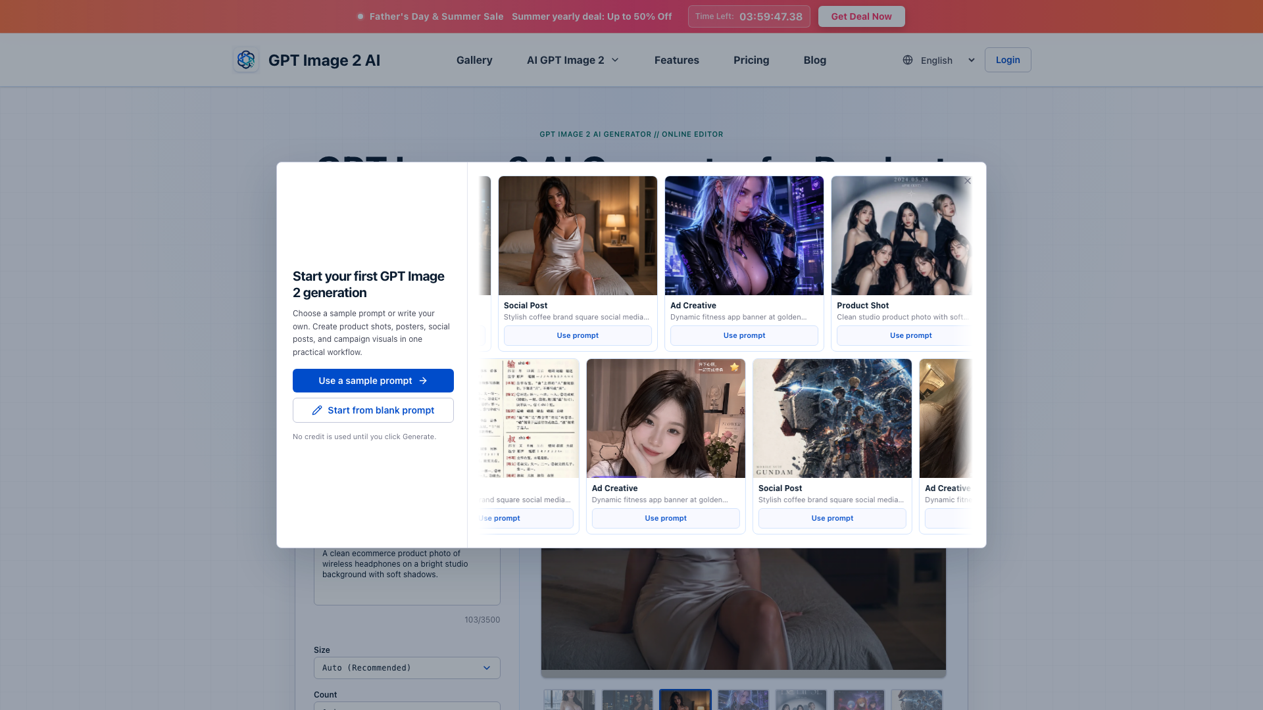The image size is (1263, 710).
Task: Click Start from blank prompt button
Action: (x=373, y=410)
